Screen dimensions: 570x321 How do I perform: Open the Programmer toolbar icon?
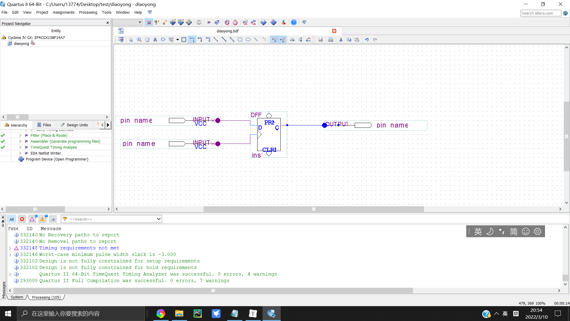tap(274, 22)
